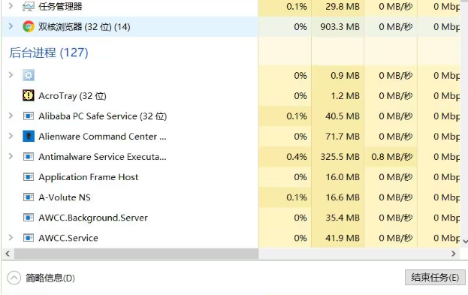Click the AcroTray process icon

click(29, 95)
